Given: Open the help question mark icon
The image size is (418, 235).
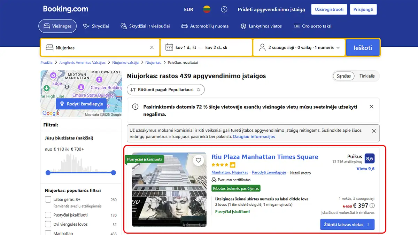Looking at the screenshot, I should (x=224, y=9).
